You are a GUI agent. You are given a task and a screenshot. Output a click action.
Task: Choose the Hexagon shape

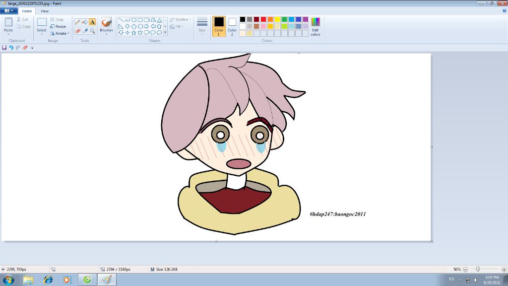140,26
